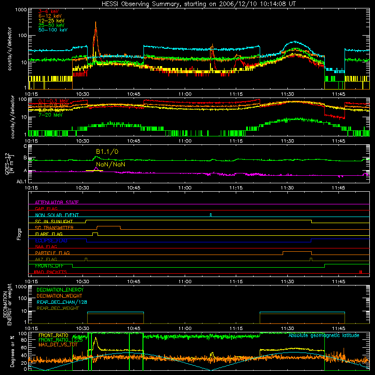Click the A0.1 y-axis label in GOES panel

click(x=22, y=182)
